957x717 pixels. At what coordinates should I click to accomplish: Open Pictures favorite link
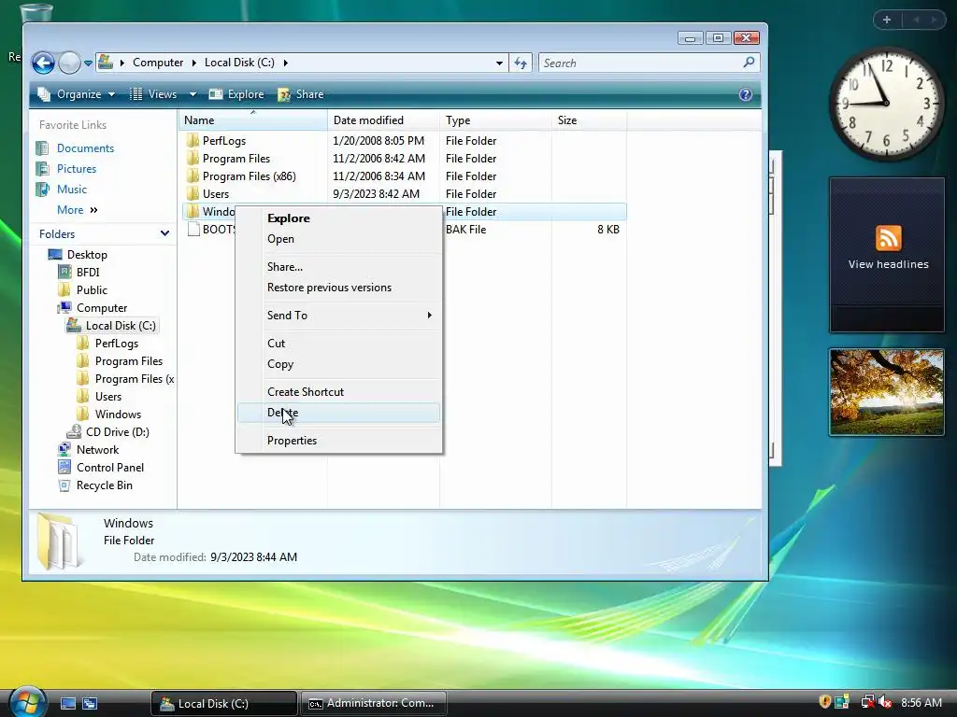coord(77,169)
